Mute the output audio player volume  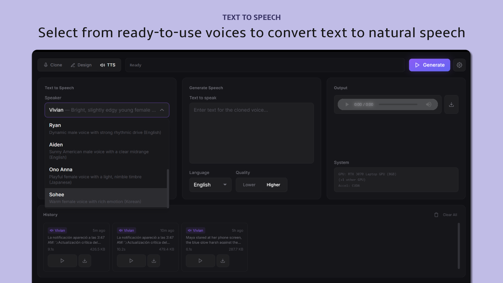[x=429, y=105]
